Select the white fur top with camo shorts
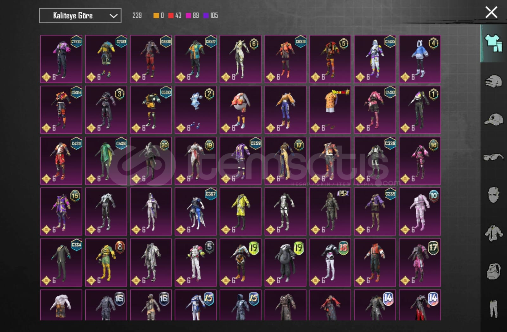507x332 pixels. click(x=61, y=305)
